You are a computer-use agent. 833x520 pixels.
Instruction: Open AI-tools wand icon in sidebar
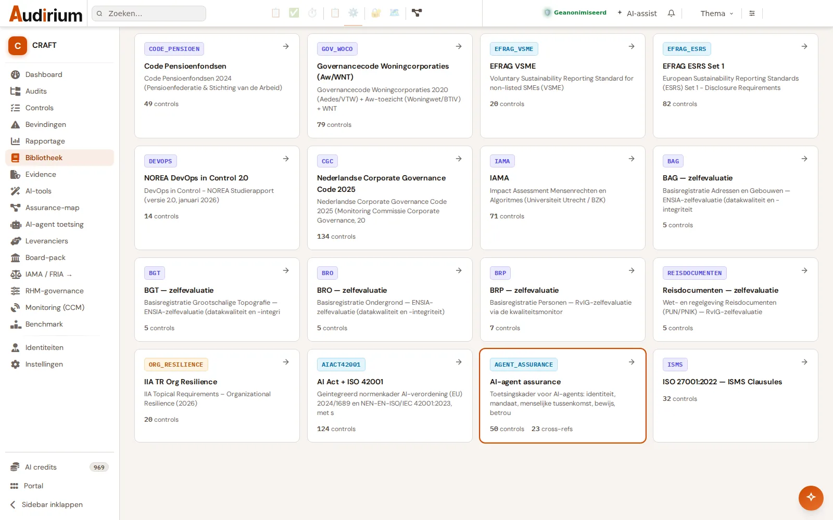[15, 191]
